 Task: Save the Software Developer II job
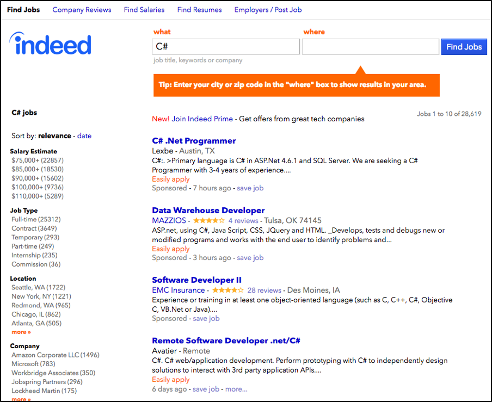pyautogui.click(x=206, y=319)
